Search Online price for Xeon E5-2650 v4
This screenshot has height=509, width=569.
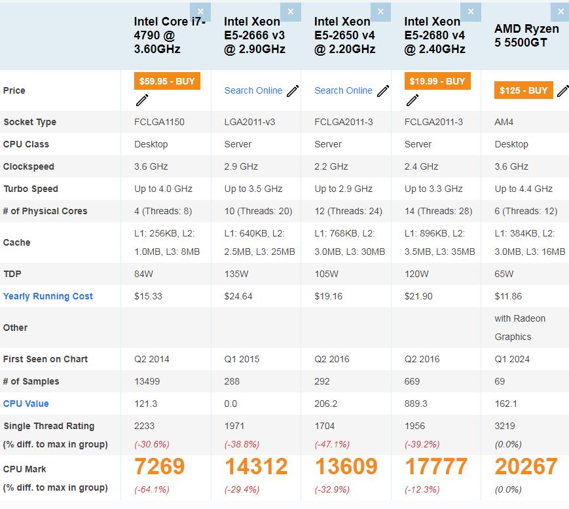[x=343, y=90]
